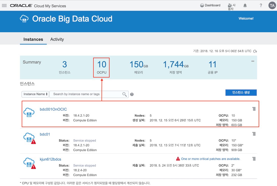Switch to the Activity tab

click(x=57, y=39)
